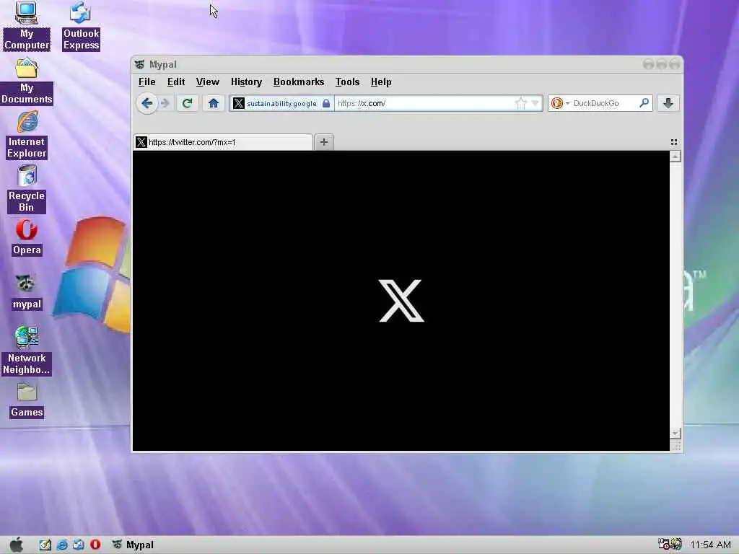
Task: Click the search magnifier icon
Action: coord(644,102)
